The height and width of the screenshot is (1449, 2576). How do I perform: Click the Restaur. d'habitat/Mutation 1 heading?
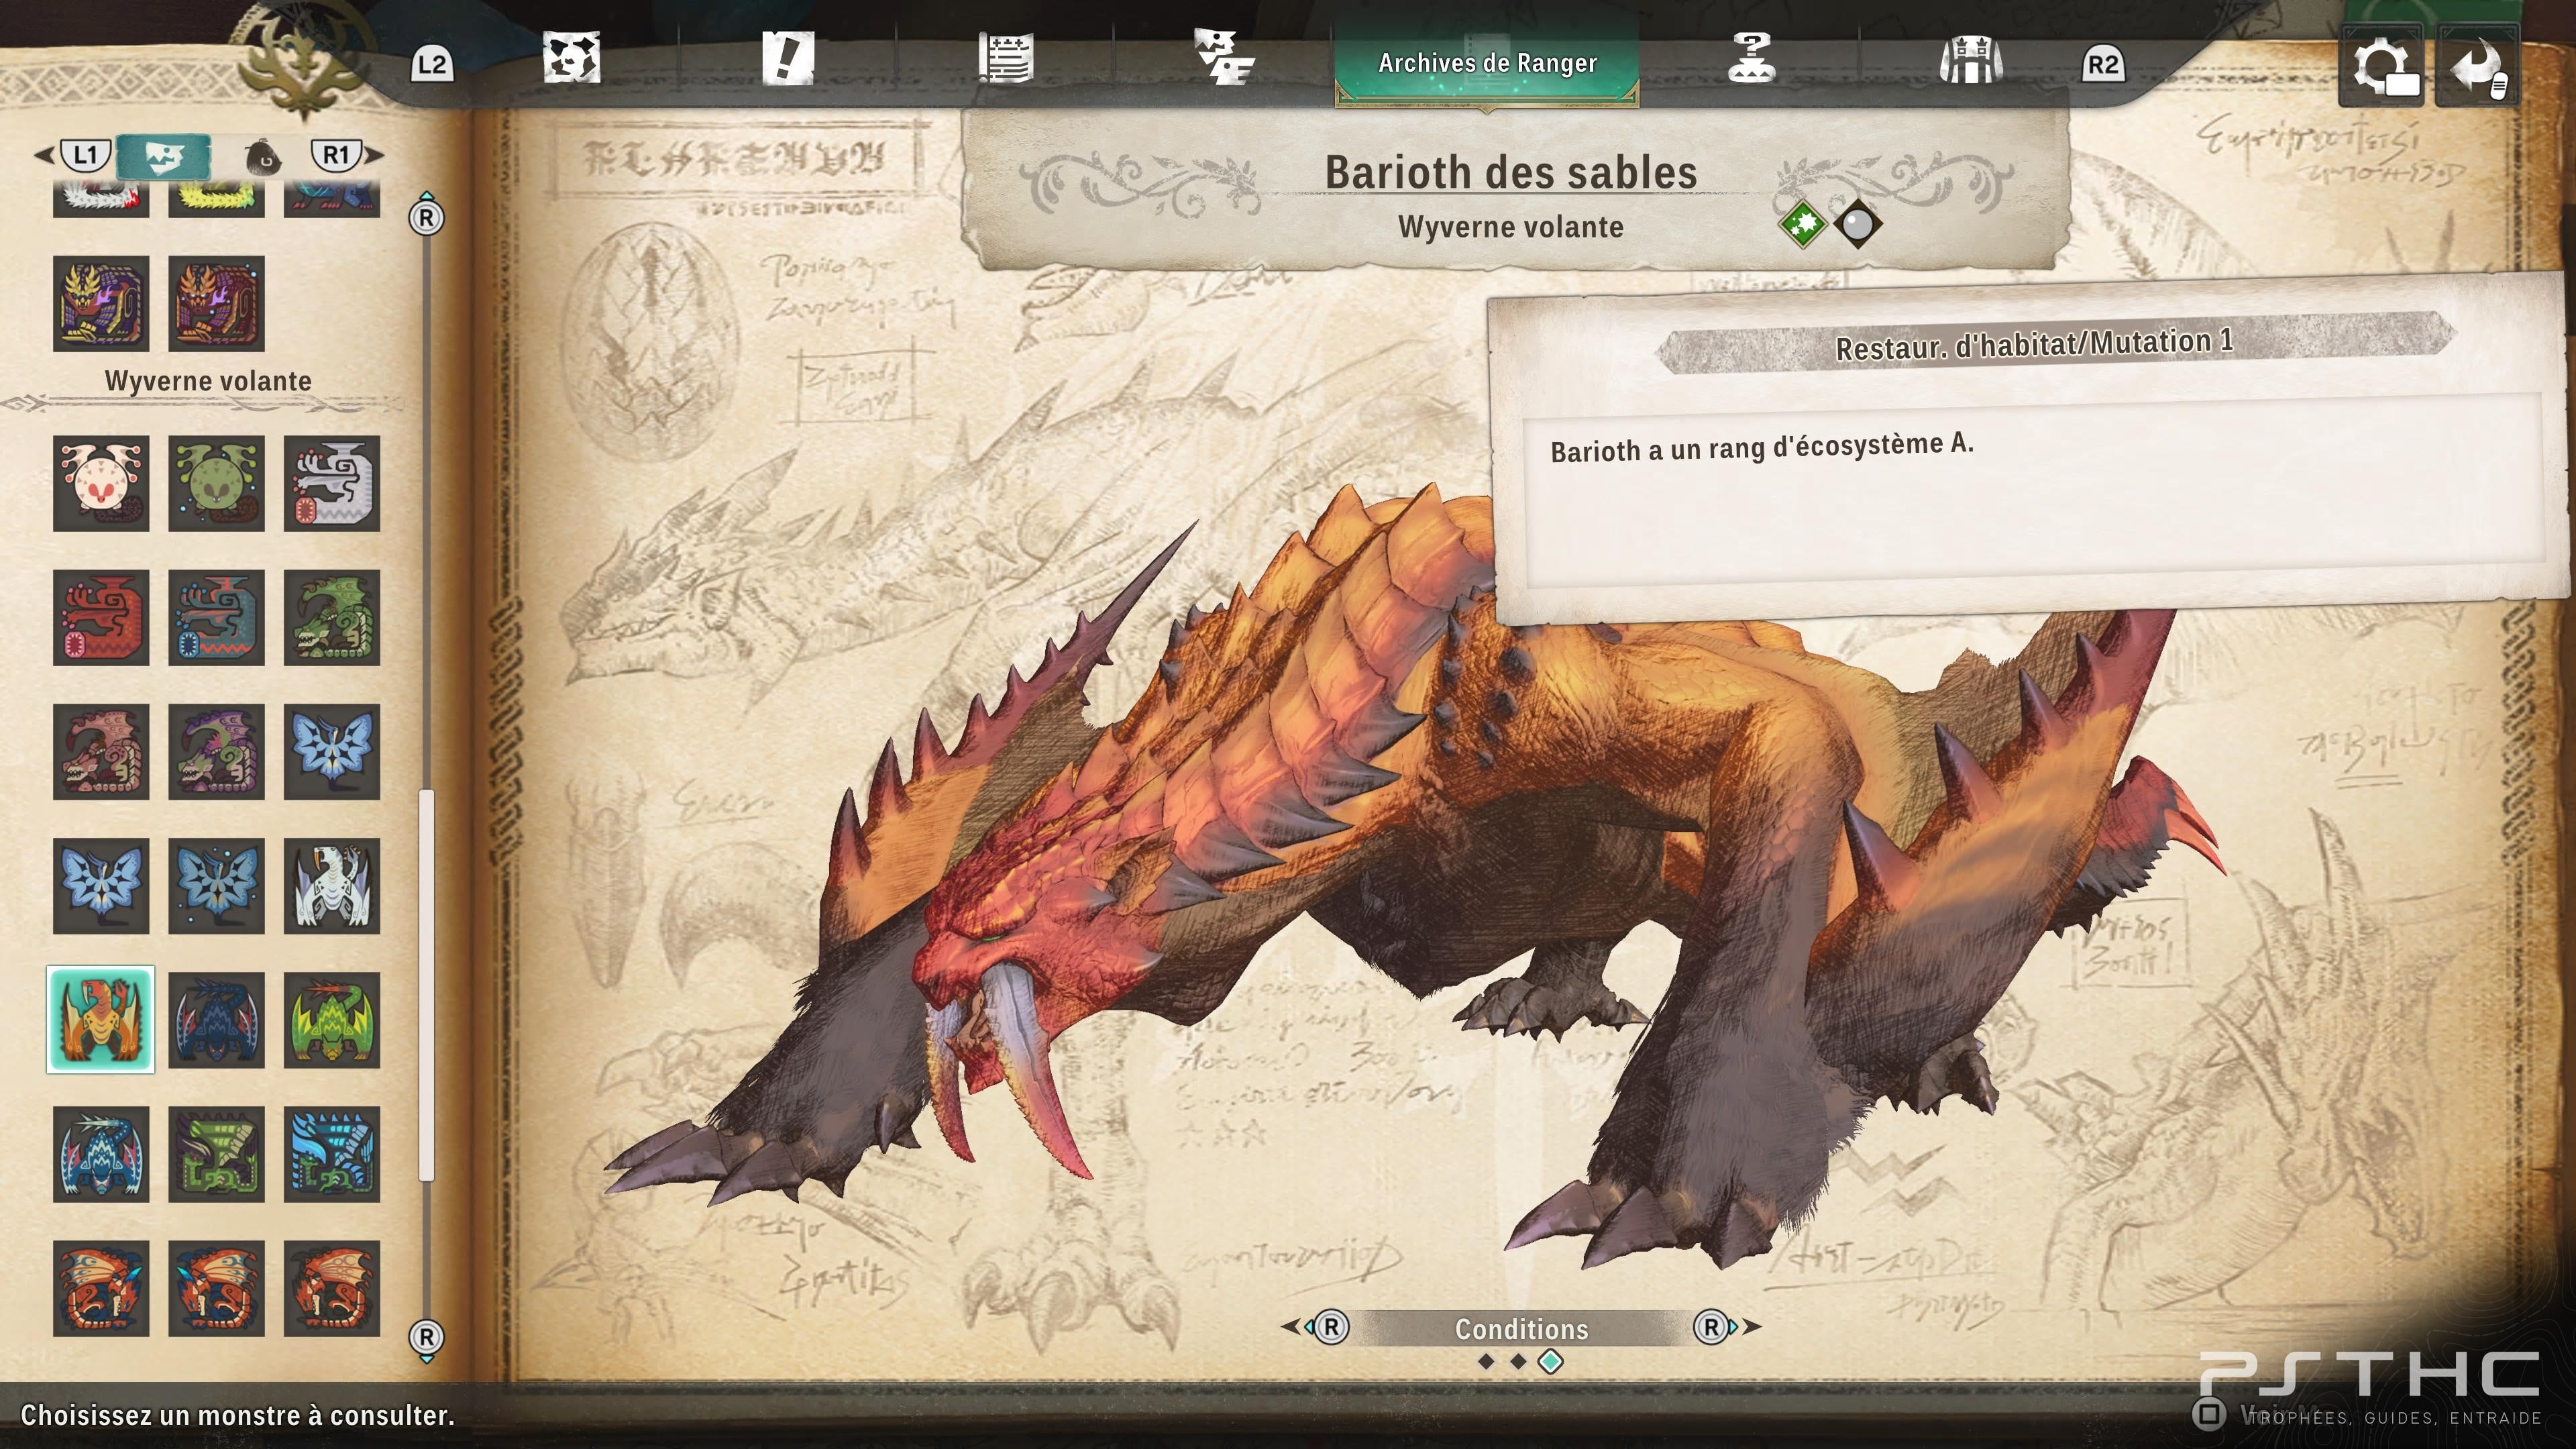point(2034,344)
